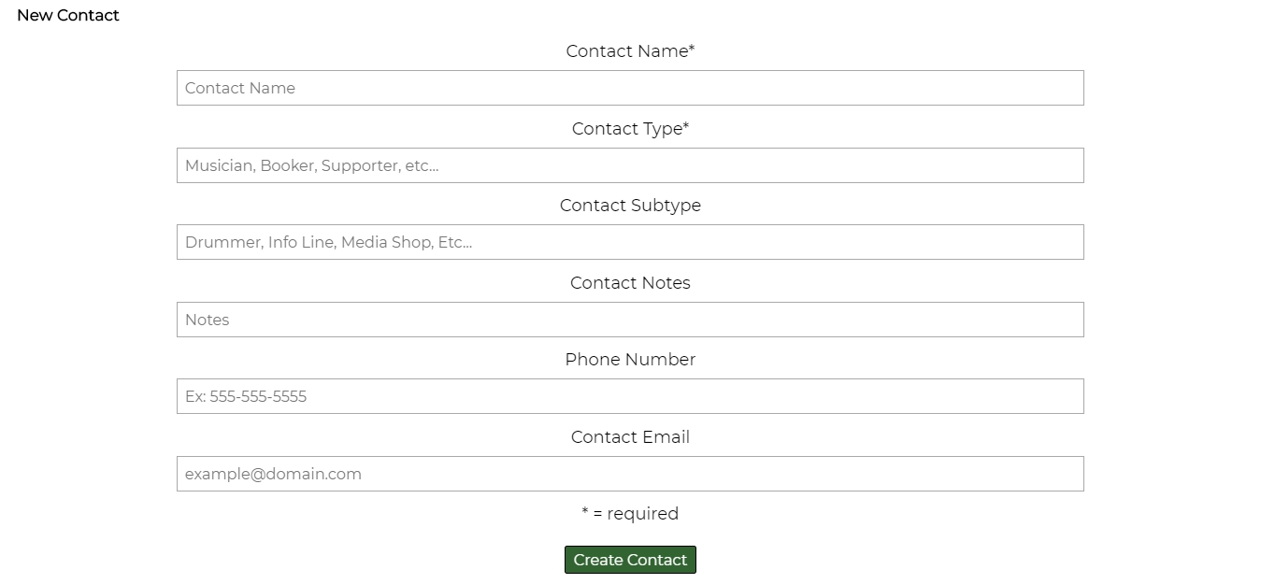Image resolution: width=1261 pixels, height=584 pixels.
Task: Click the "Contact Name*" label
Action: pyautogui.click(x=630, y=51)
